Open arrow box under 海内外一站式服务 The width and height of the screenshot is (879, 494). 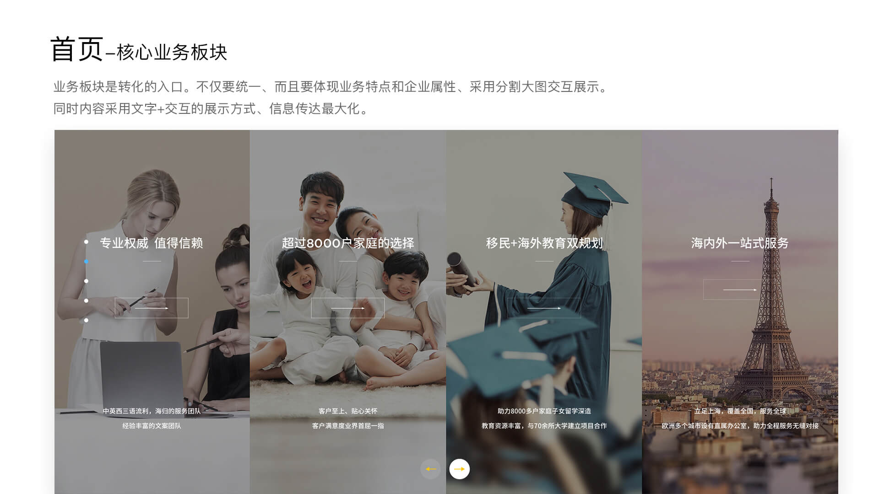[x=740, y=290]
